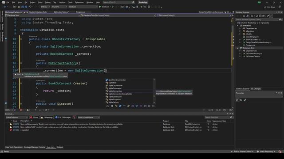Expand BookDbContext.cs node
Viewport: 284px width, 159px height.
point(240,40)
